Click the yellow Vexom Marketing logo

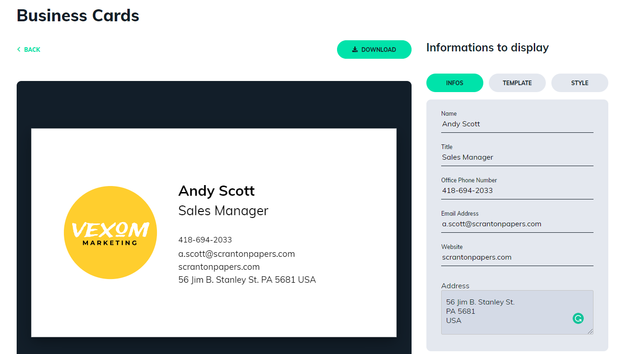pyautogui.click(x=110, y=232)
